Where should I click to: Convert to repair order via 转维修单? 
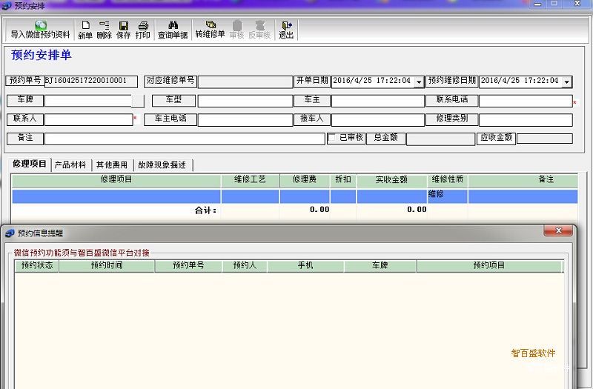coord(211,30)
